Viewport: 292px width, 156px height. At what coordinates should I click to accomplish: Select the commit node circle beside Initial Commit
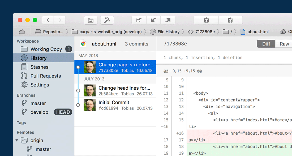(78, 104)
